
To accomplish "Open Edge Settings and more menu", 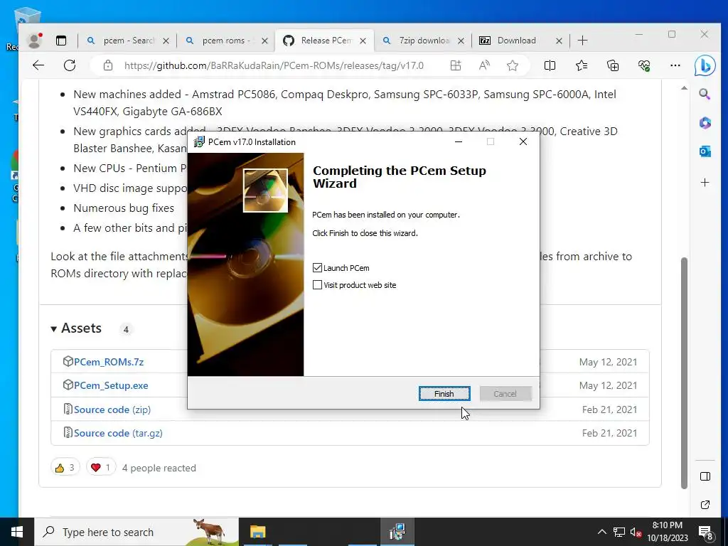I will [x=675, y=65].
